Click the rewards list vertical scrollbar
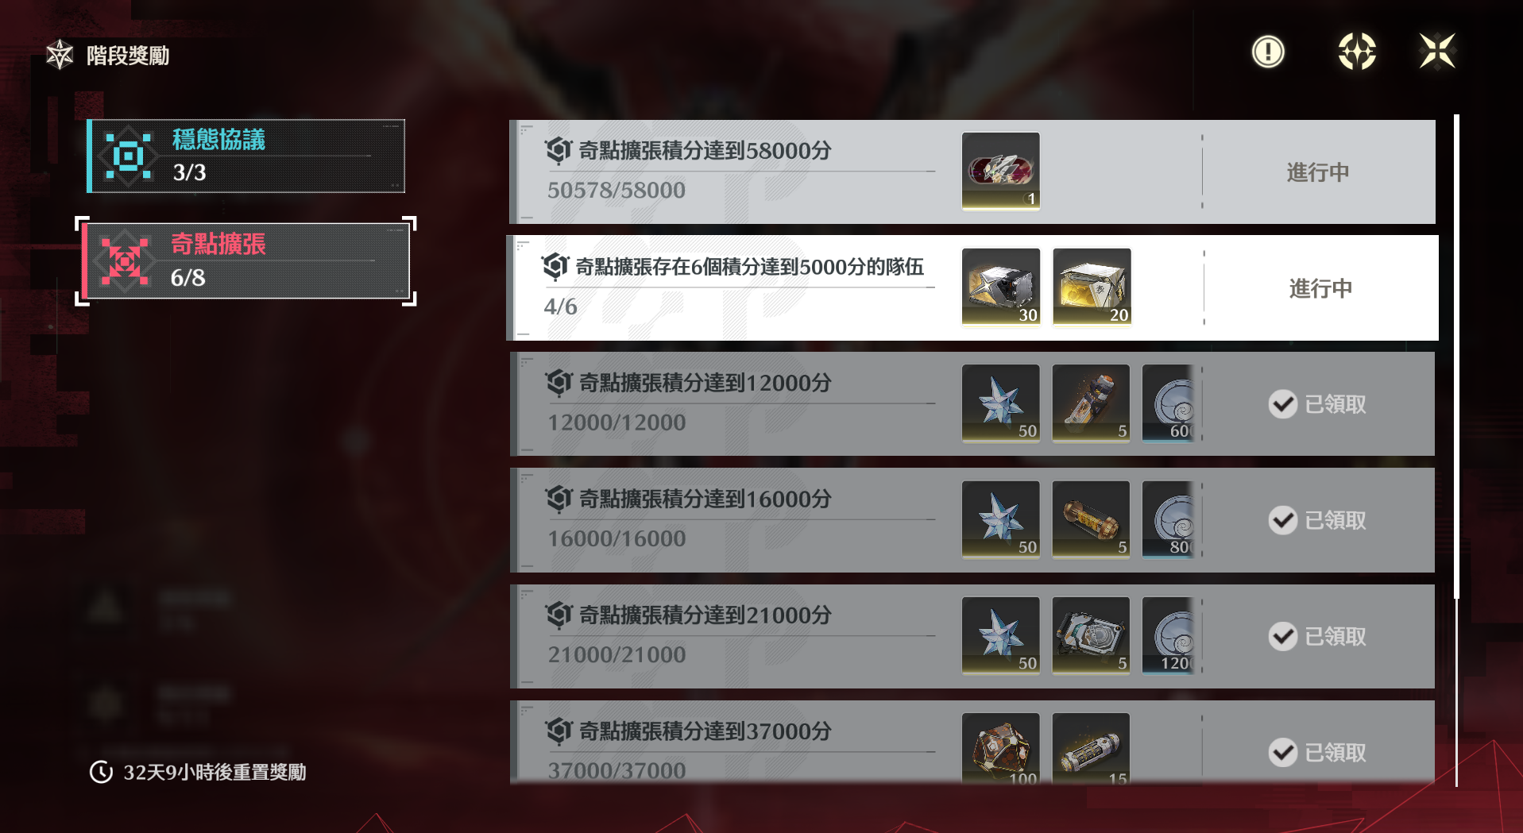The height and width of the screenshot is (833, 1523). [1456, 357]
